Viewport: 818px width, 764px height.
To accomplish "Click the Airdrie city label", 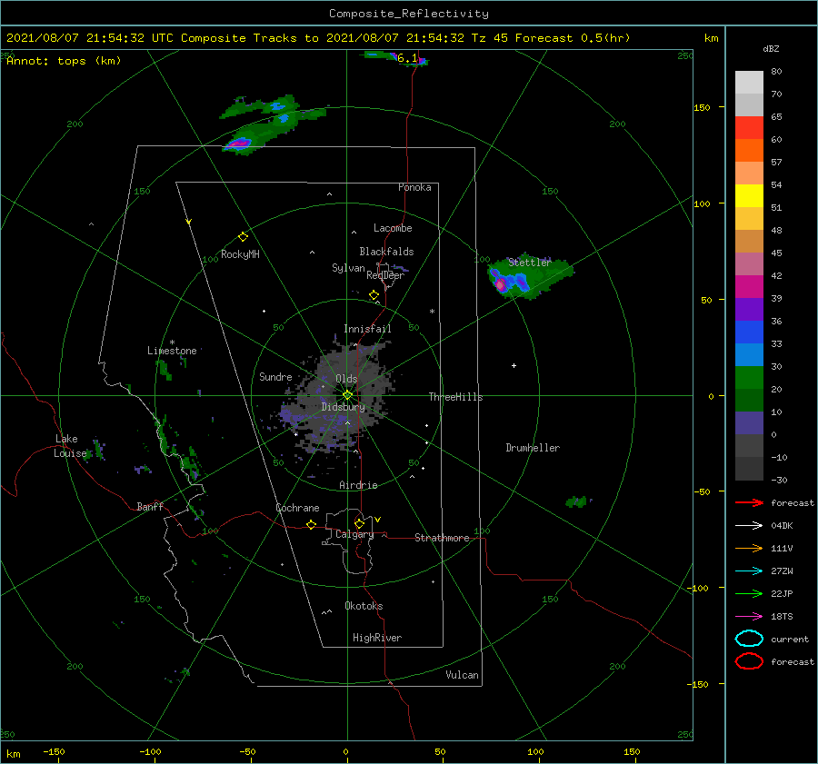I will tap(358, 485).
